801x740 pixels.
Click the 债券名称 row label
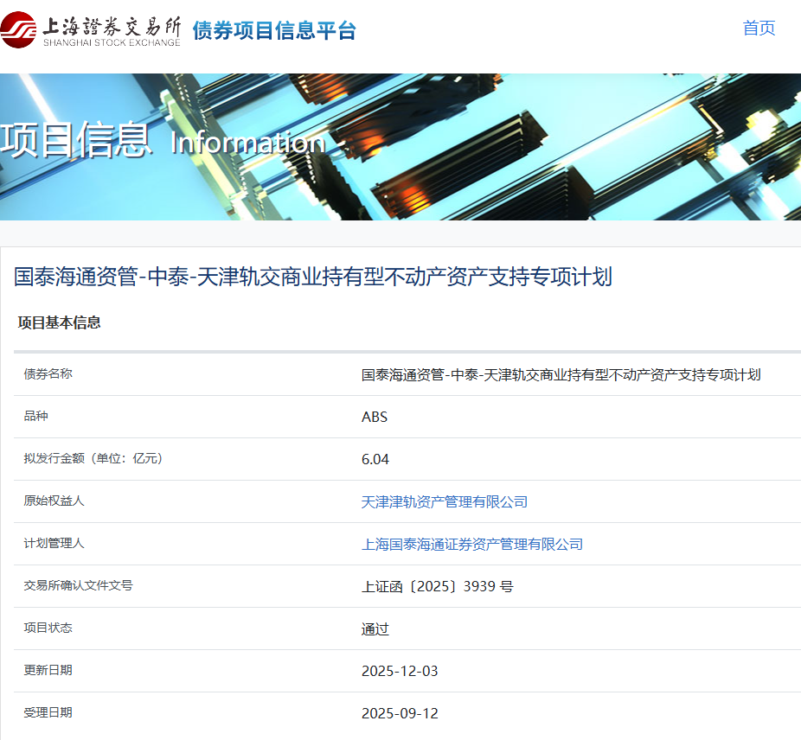(x=48, y=373)
